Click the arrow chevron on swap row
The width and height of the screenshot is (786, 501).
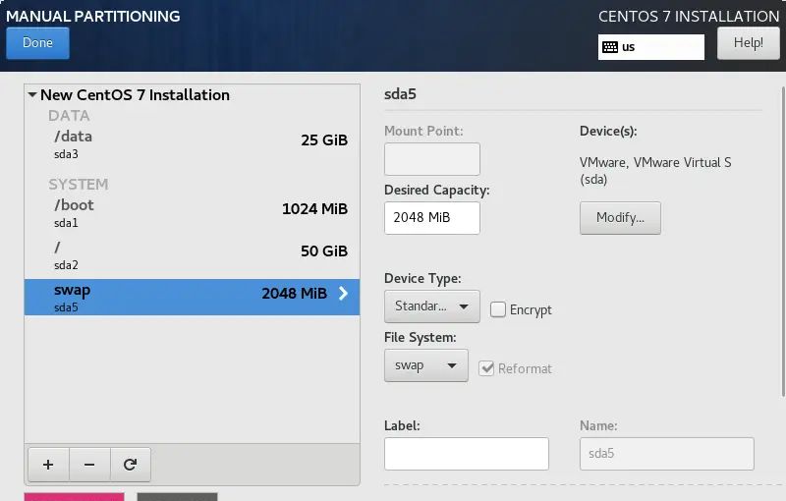(343, 293)
